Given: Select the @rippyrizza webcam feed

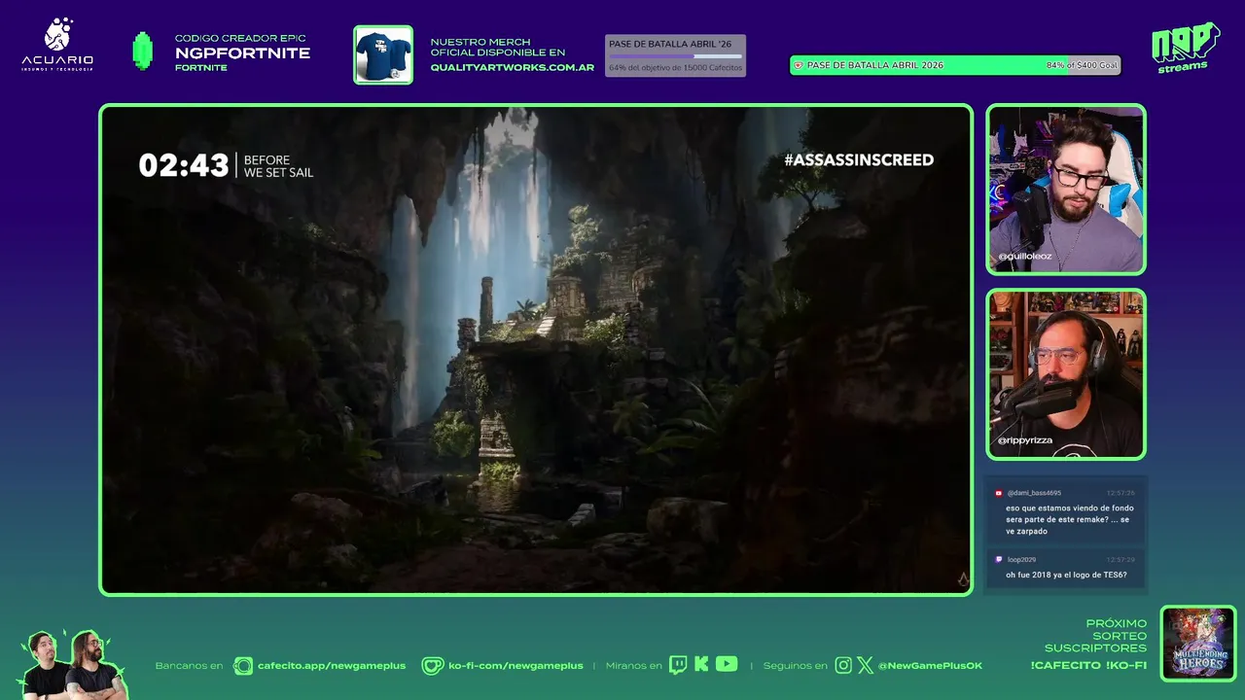Looking at the screenshot, I should tap(1066, 374).
